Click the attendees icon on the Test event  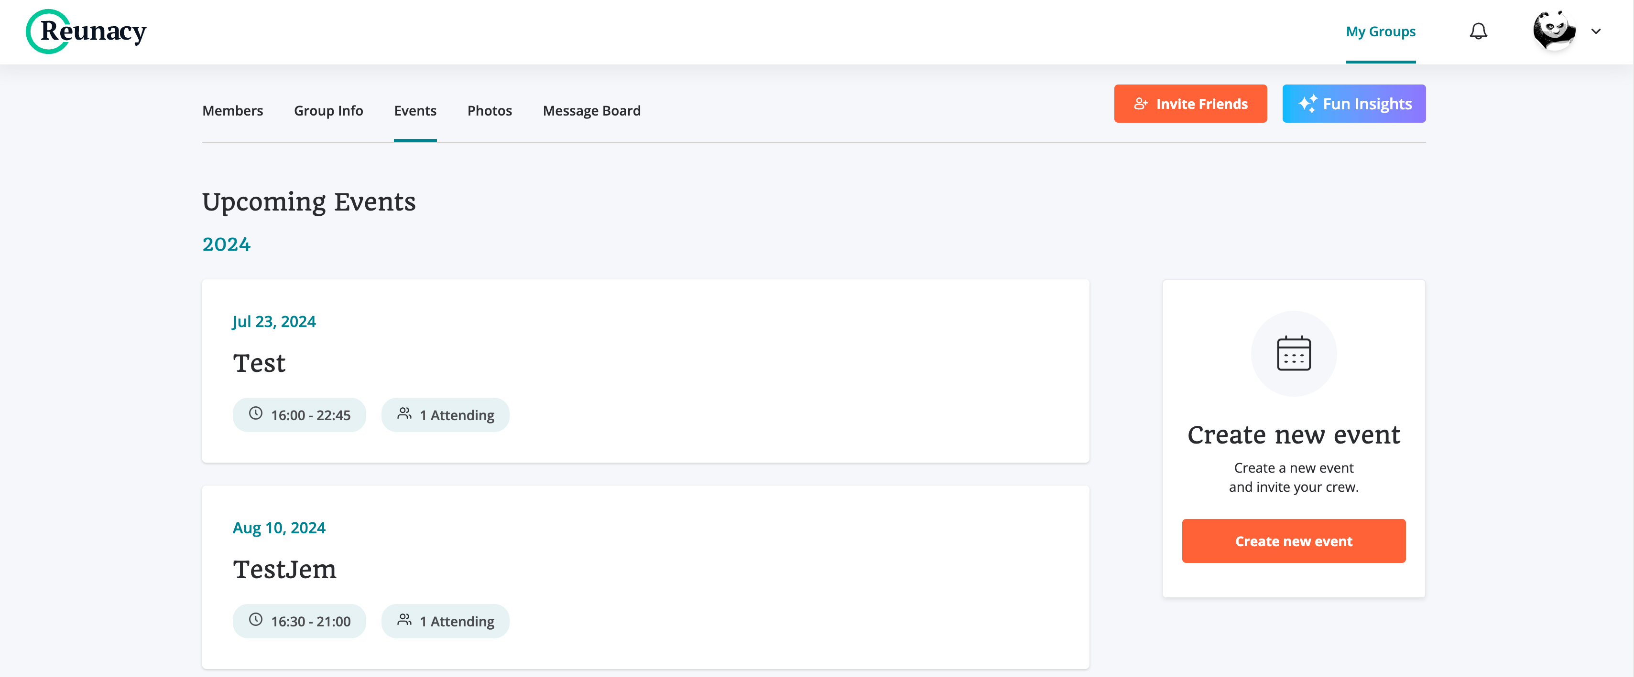(x=404, y=413)
